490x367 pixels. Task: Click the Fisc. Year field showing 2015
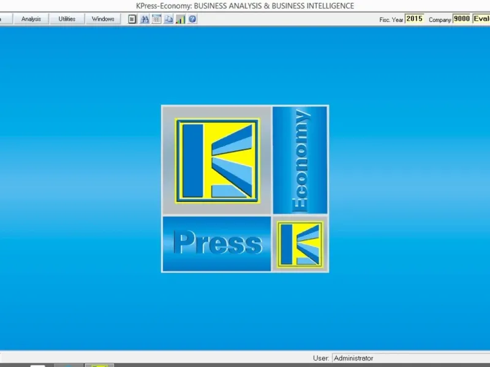(415, 19)
